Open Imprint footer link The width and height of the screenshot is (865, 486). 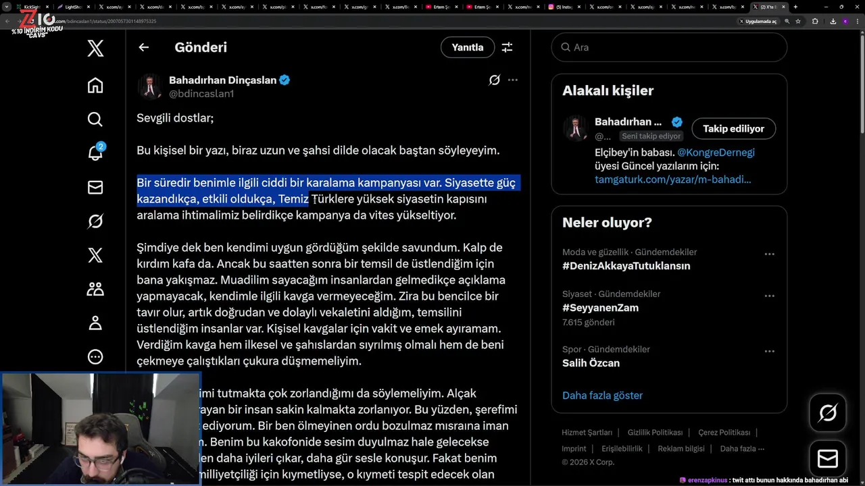(574, 449)
